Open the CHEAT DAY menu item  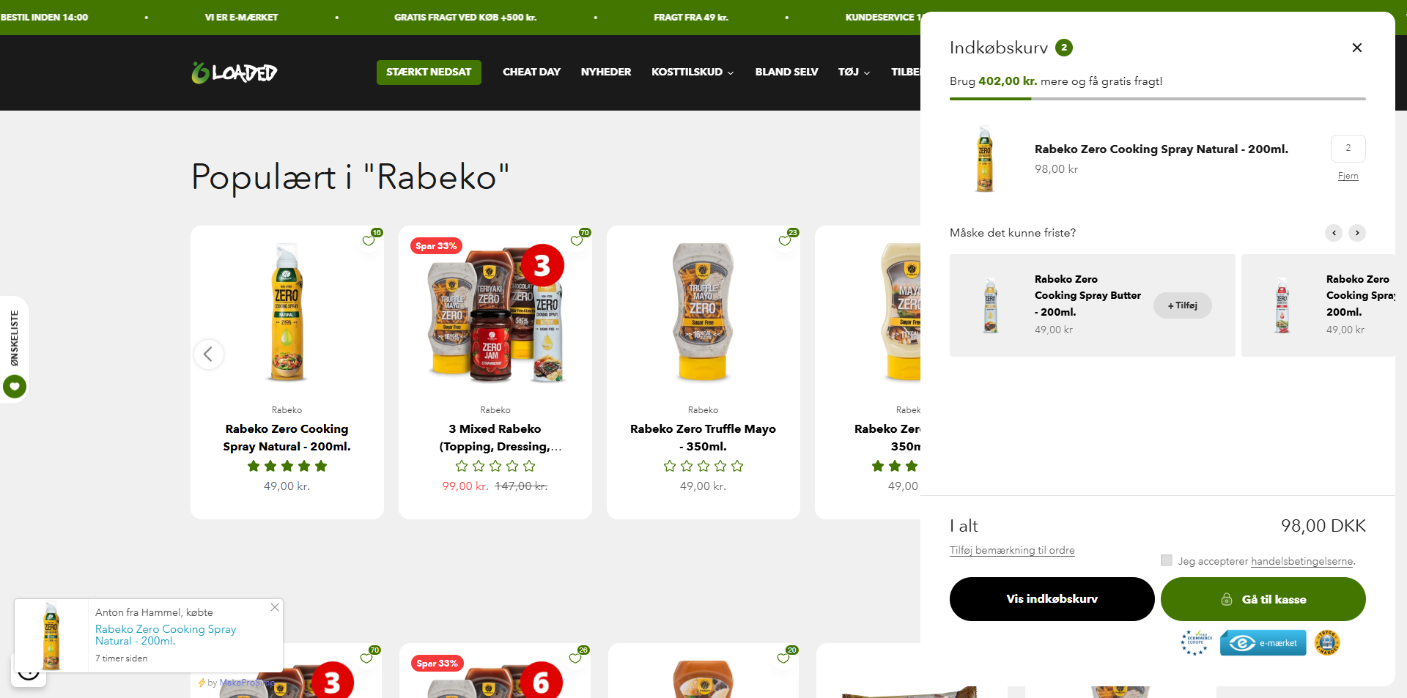[531, 72]
